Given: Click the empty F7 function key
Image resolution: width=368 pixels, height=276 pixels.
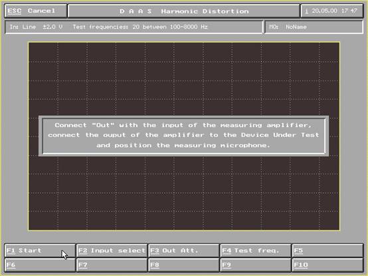Looking at the screenshot, I should coord(112,265).
